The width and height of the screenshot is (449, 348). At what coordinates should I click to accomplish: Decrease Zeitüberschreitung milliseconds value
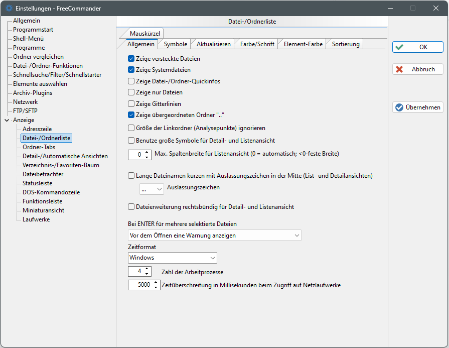[156, 287]
